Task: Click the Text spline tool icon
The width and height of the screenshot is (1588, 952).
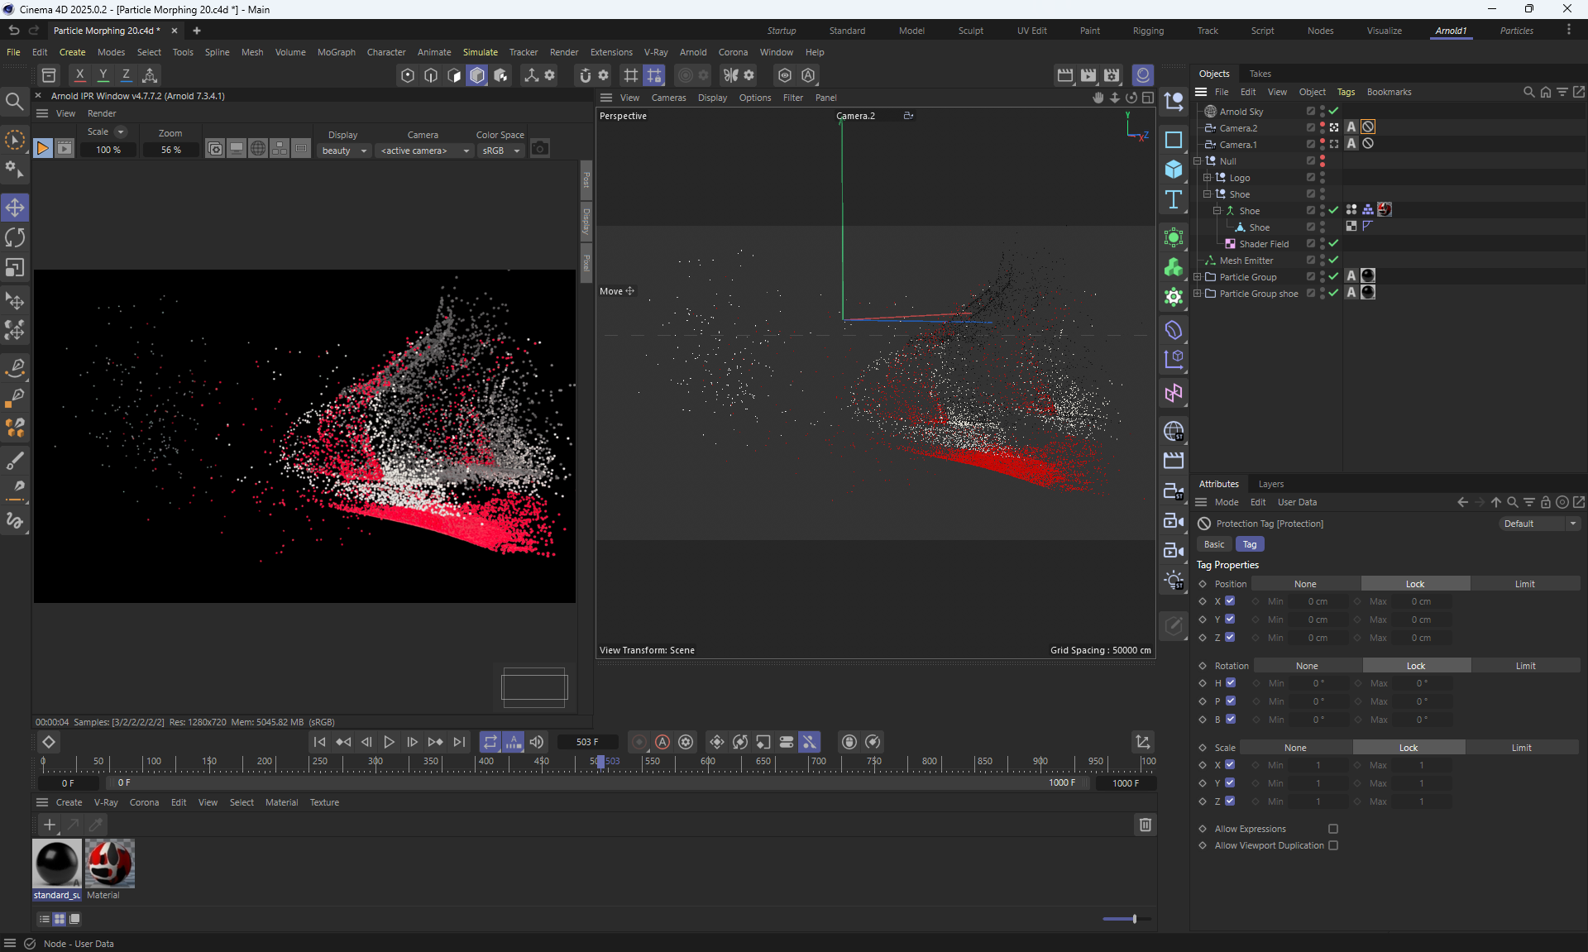Action: [1173, 199]
